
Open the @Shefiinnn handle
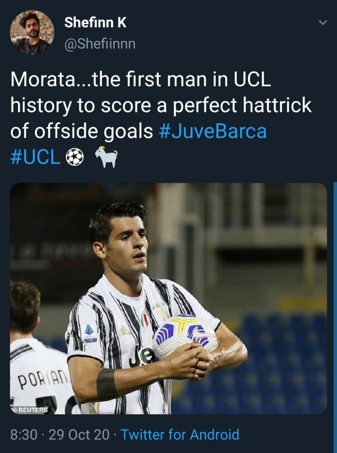coord(100,44)
